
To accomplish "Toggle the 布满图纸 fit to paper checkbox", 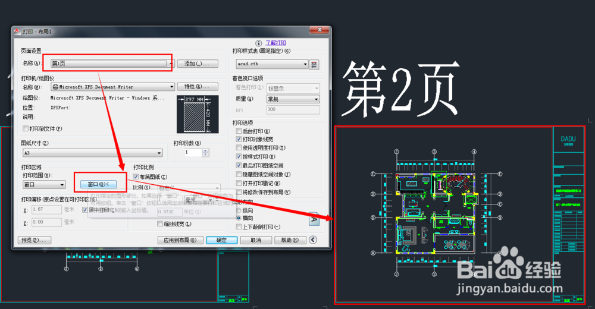I will 136,177.
